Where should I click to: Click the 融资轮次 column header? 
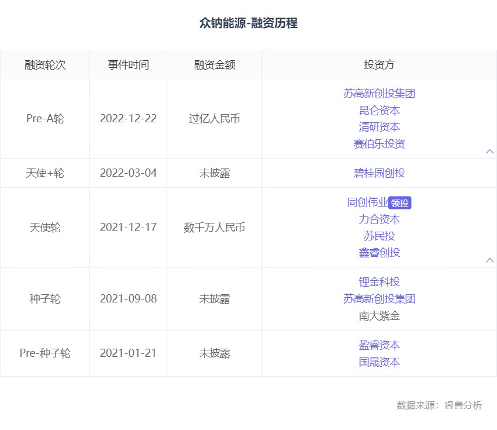[x=45, y=65]
